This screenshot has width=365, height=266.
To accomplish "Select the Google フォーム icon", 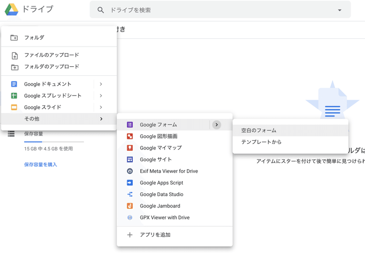I will click(x=130, y=124).
